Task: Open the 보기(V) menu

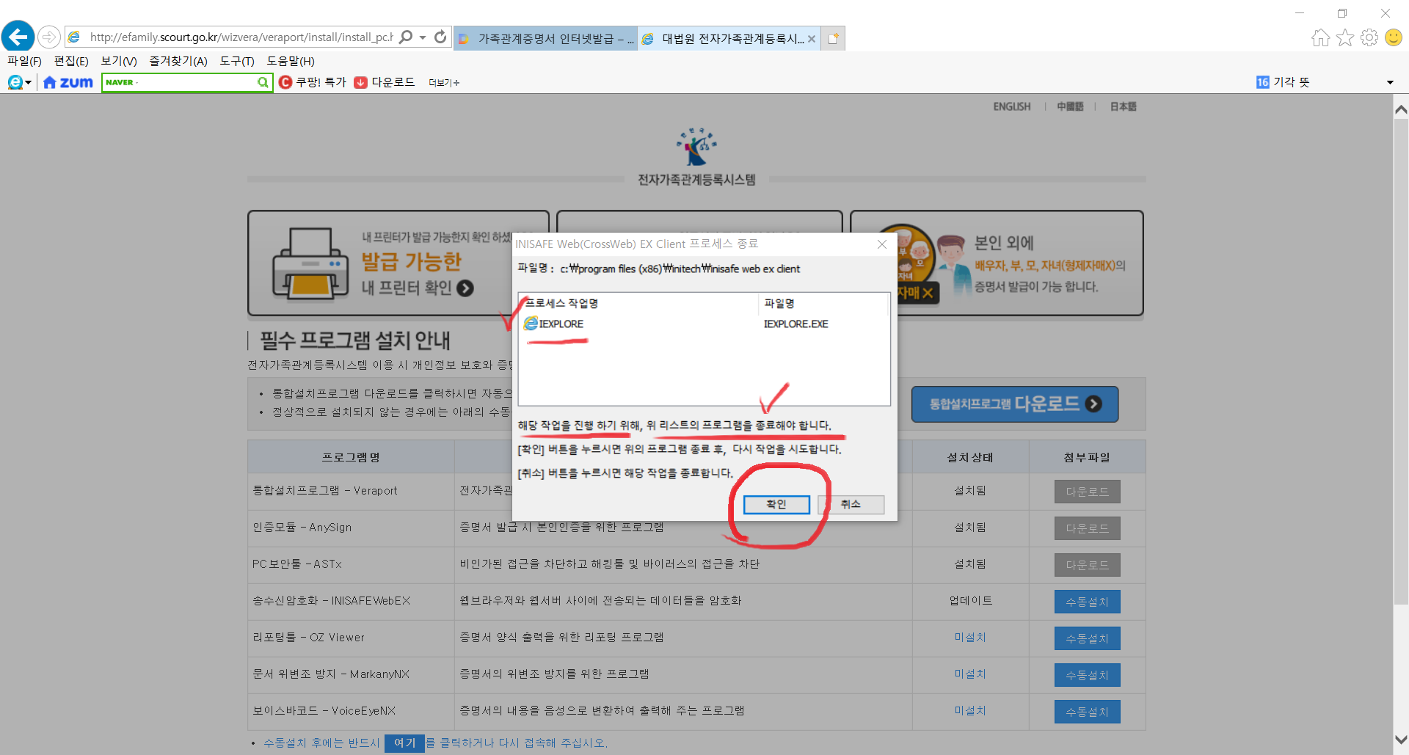Action: 119,61
